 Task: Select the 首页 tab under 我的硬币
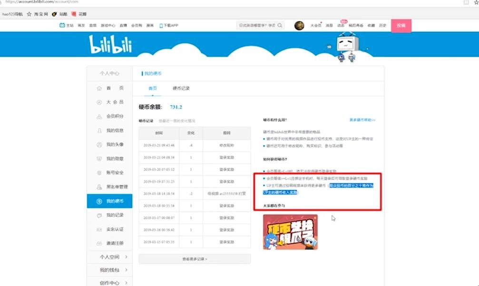click(153, 89)
